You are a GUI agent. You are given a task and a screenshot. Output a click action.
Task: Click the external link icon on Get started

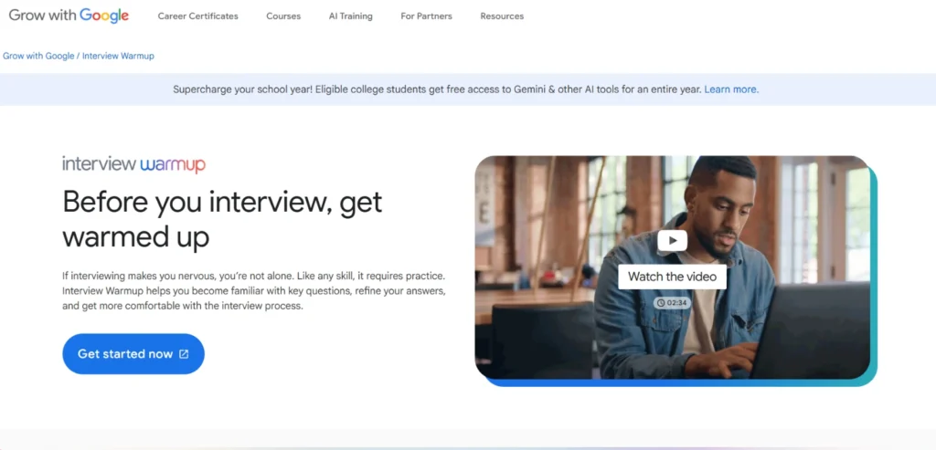pos(184,354)
